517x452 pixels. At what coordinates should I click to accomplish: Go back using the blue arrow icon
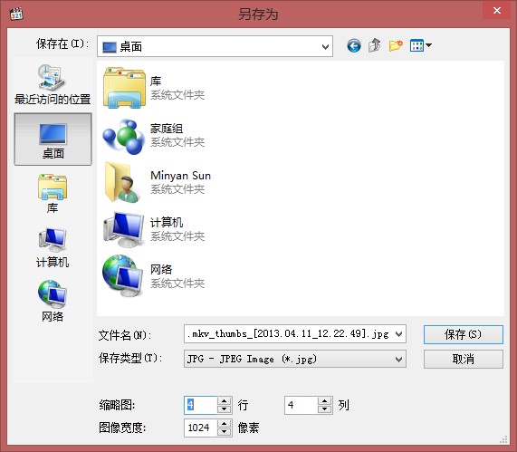(x=354, y=46)
